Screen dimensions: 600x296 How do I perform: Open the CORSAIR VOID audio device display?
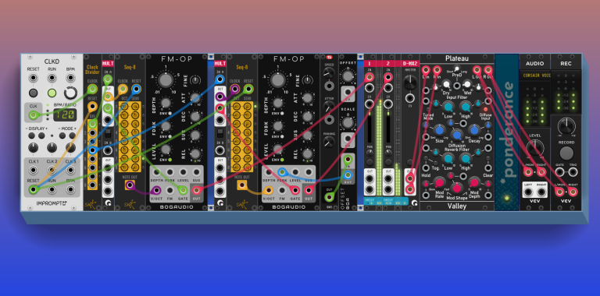click(535, 76)
